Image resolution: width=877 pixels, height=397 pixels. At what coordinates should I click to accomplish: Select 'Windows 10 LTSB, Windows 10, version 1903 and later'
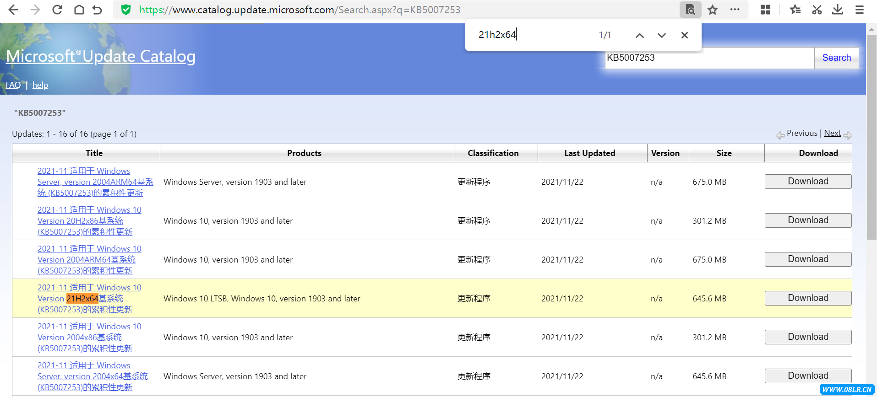tap(262, 299)
